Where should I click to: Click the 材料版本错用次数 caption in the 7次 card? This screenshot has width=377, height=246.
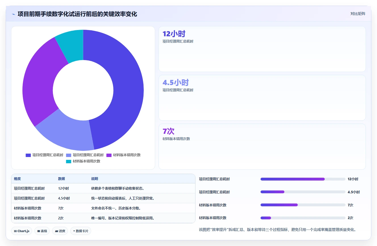[176, 139]
